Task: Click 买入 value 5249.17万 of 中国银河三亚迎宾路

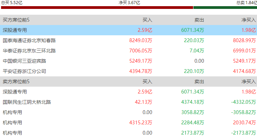Action: click(x=141, y=61)
